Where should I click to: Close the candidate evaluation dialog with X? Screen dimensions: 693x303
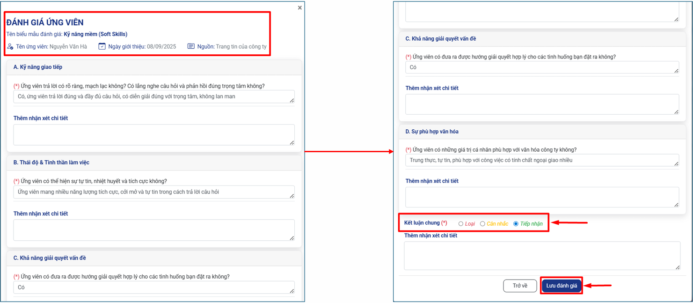coord(299,7)
